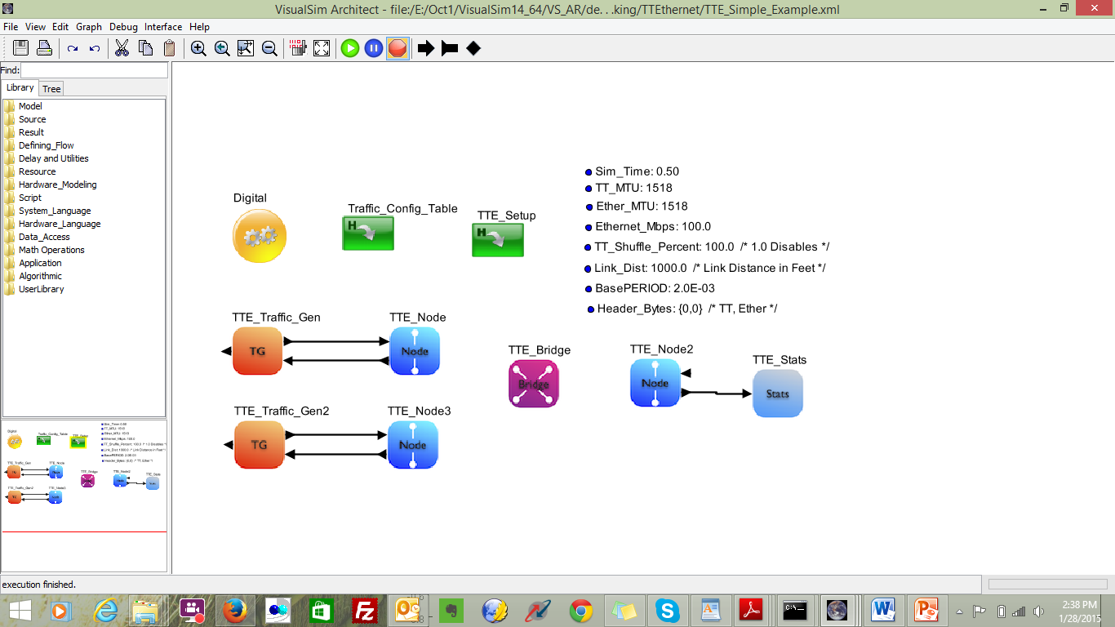Click the Find search input field
This screenshot has height=627, width=1115.
[94, 71]
